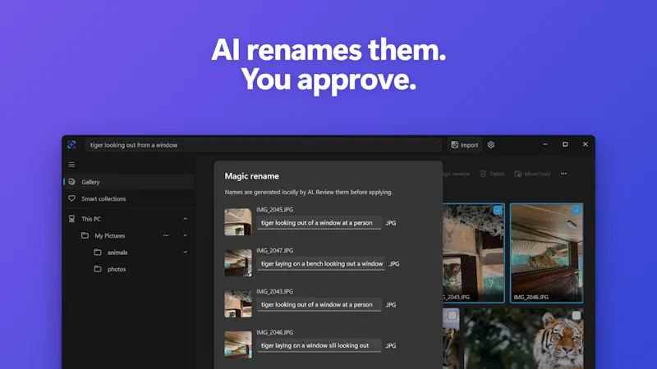Select the IMG_2046.JPG gallery photo
Image resolution: width=657 pixels, height=369 pixels.
[546, 253]
